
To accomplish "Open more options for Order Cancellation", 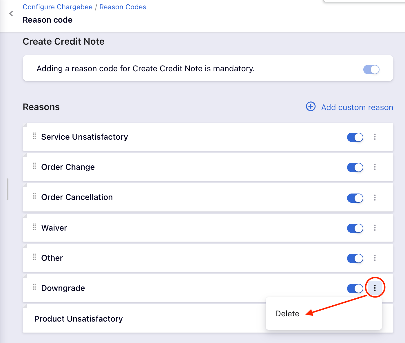I will point(375,198).
